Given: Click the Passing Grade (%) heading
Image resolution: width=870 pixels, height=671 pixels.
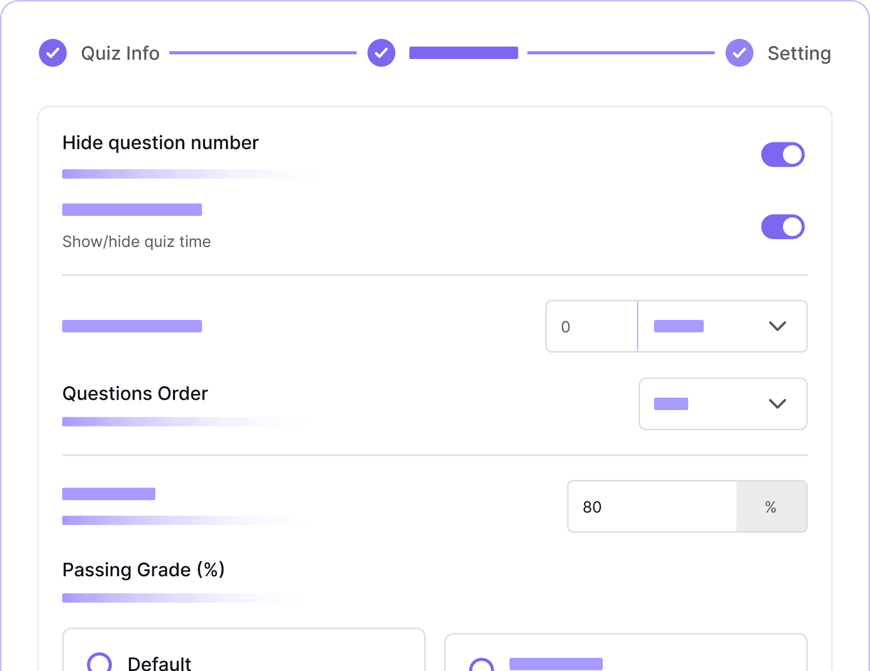Looking at the screenshot, I should coord(143,570).
